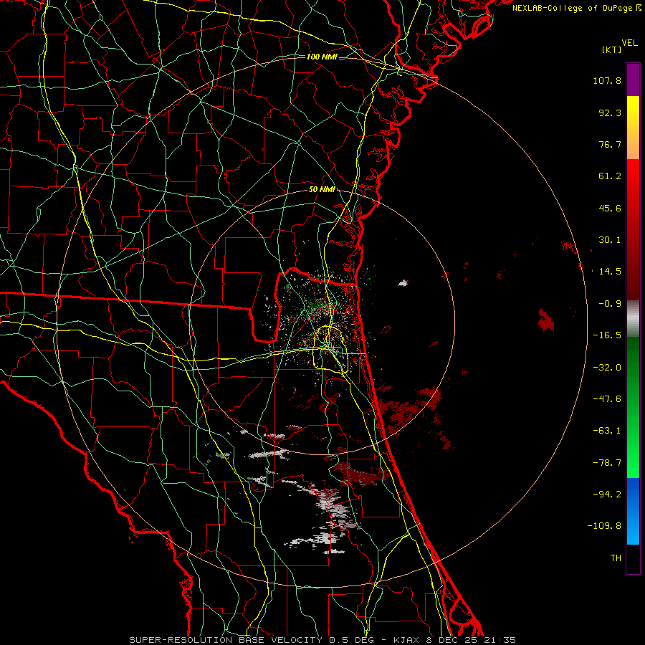This screenshot has width=645, height=645.
Task: Select the 14.5 legend value
Action: (x=610, y=272)
